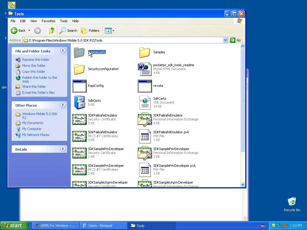Open Back history dropdown arrow

tap(29, 31)
